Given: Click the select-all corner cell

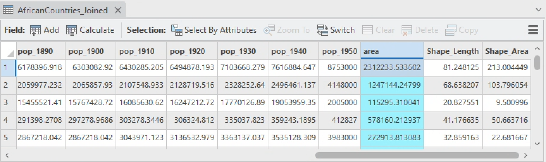Looking at the screenshot, I should pyautogui.click(x=8, y=52).
